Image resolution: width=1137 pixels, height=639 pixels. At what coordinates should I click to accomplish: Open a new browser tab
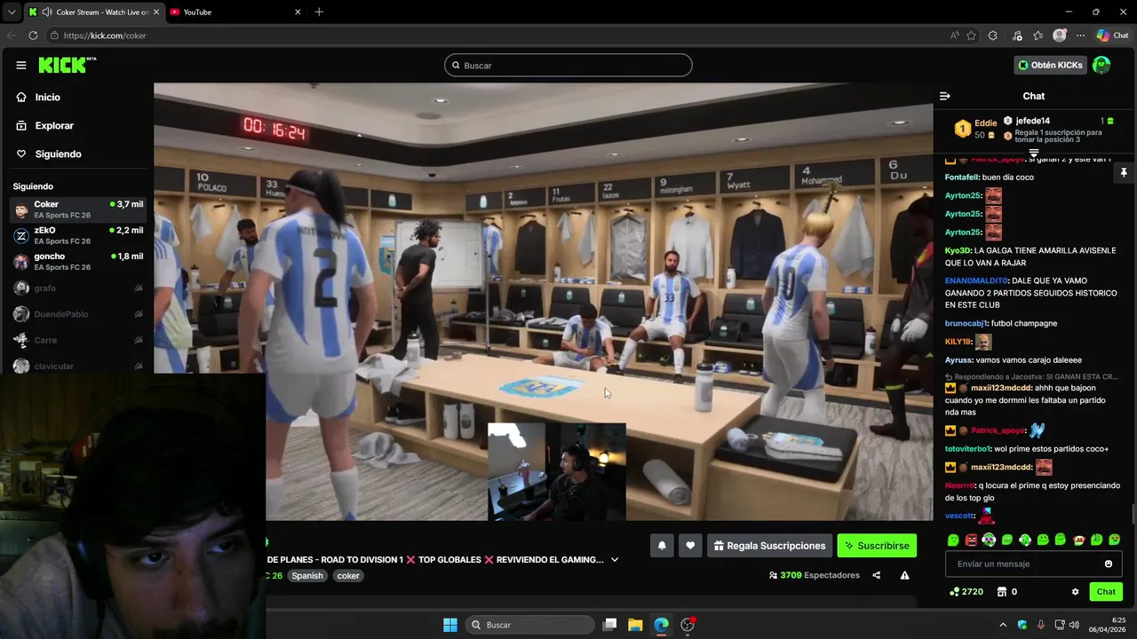point(319,12)
